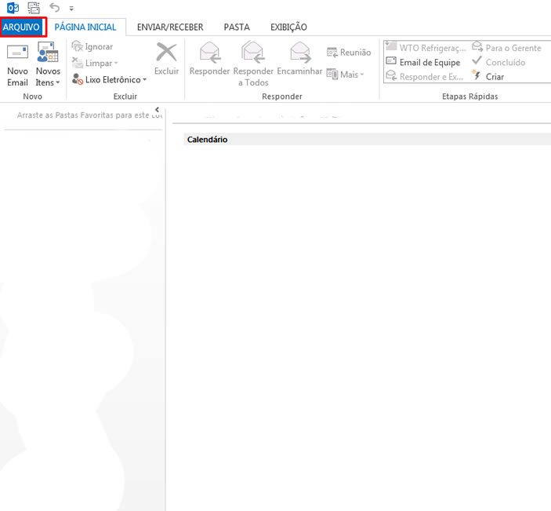Screen dimensions: 551x511
Task: Collapse the folder pane with the arrow
Action: pyautogui.click(x=157, y=109)
